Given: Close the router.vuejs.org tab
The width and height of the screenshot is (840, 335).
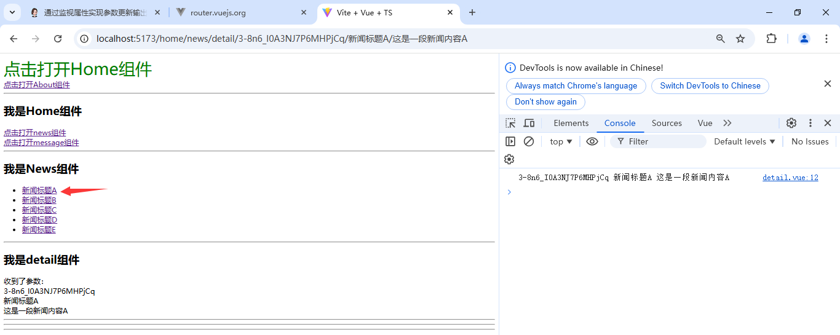Looking at the screenshot, I should tap(304, 12).
